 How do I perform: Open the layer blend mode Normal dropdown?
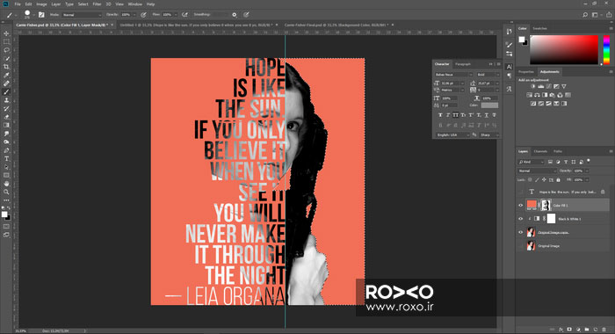537,171
